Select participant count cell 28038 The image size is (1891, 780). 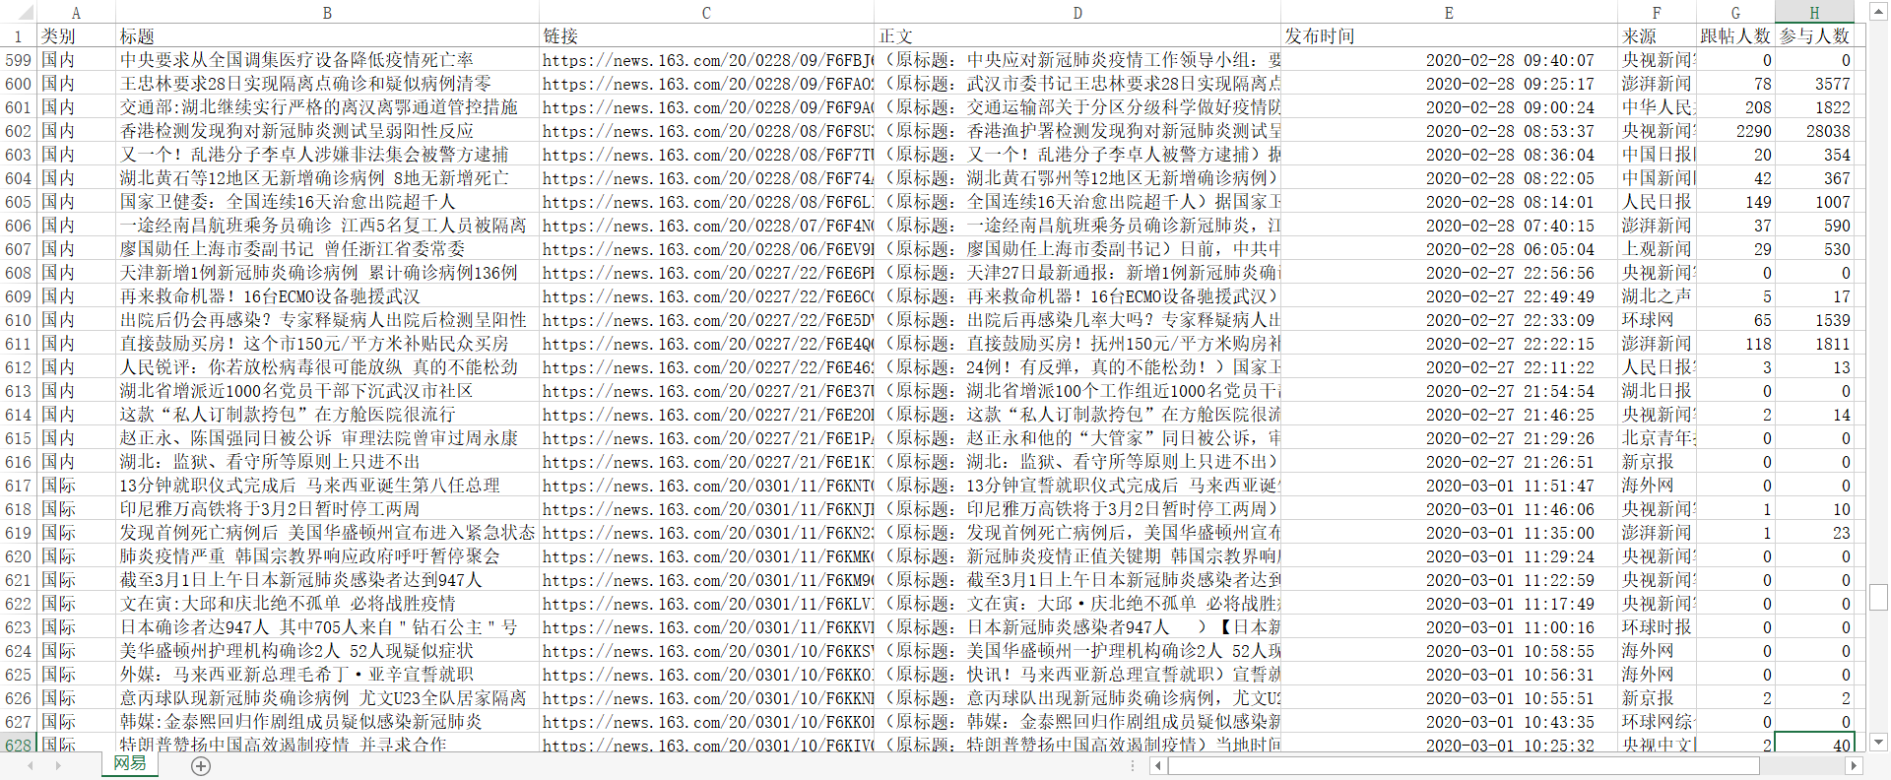(x=1814, y=131)
